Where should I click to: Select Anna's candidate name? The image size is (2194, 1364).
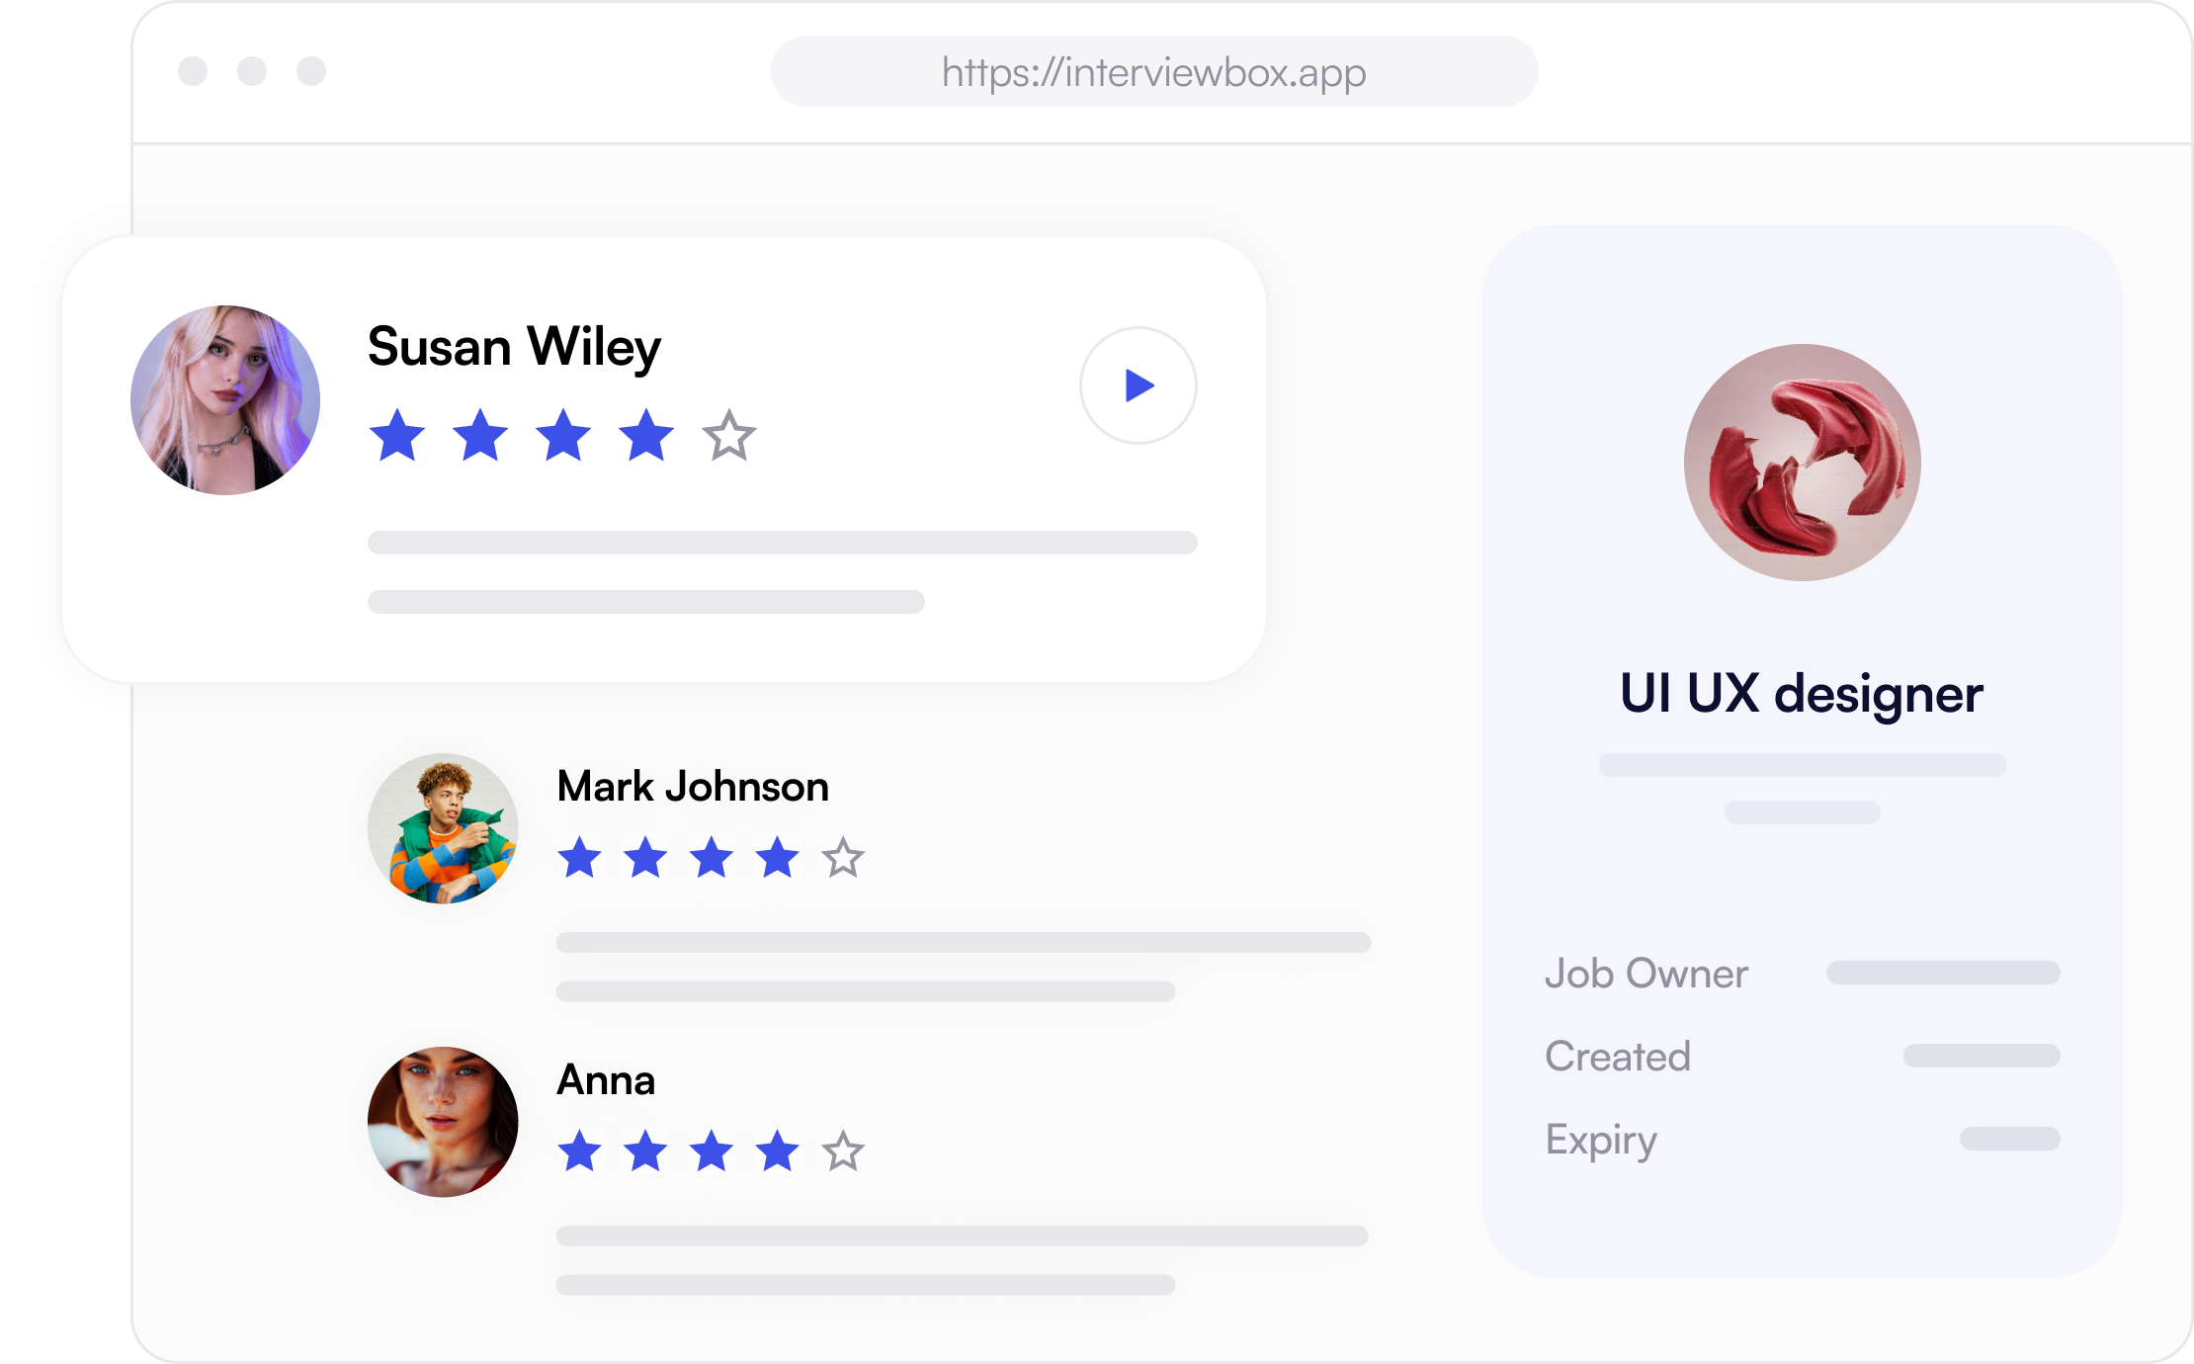(x=606, y=1080)
